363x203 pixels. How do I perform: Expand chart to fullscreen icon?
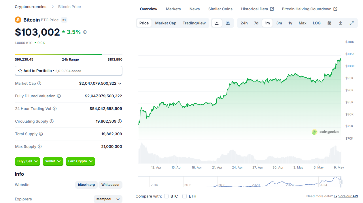pos(351,23)
